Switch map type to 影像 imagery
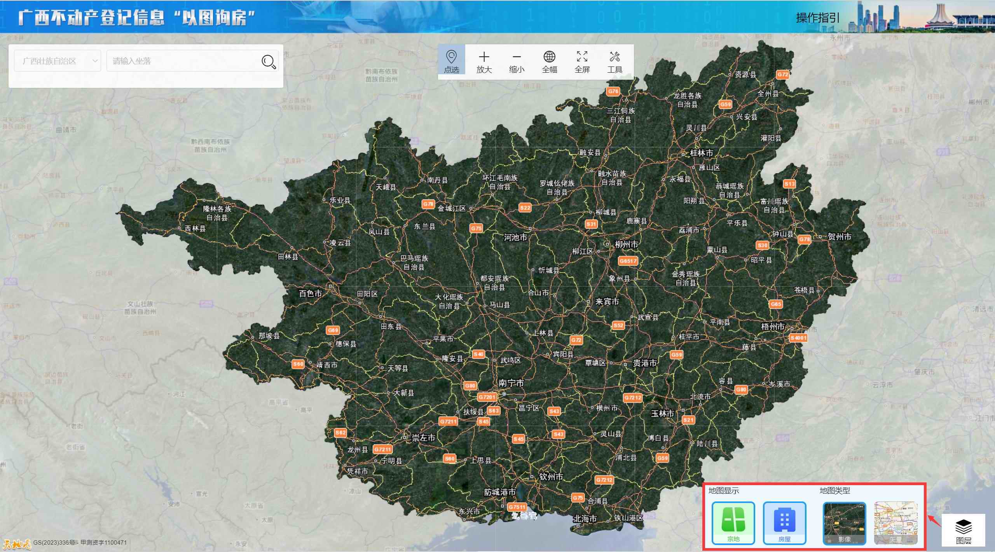 pyautogui.click(x=844, y=523)
